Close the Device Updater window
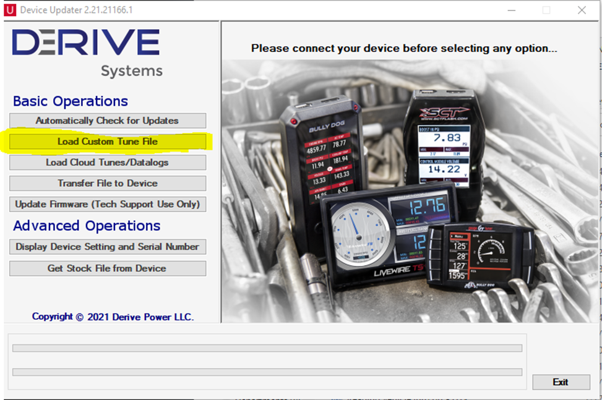602x400 pixels. [582, 11]
